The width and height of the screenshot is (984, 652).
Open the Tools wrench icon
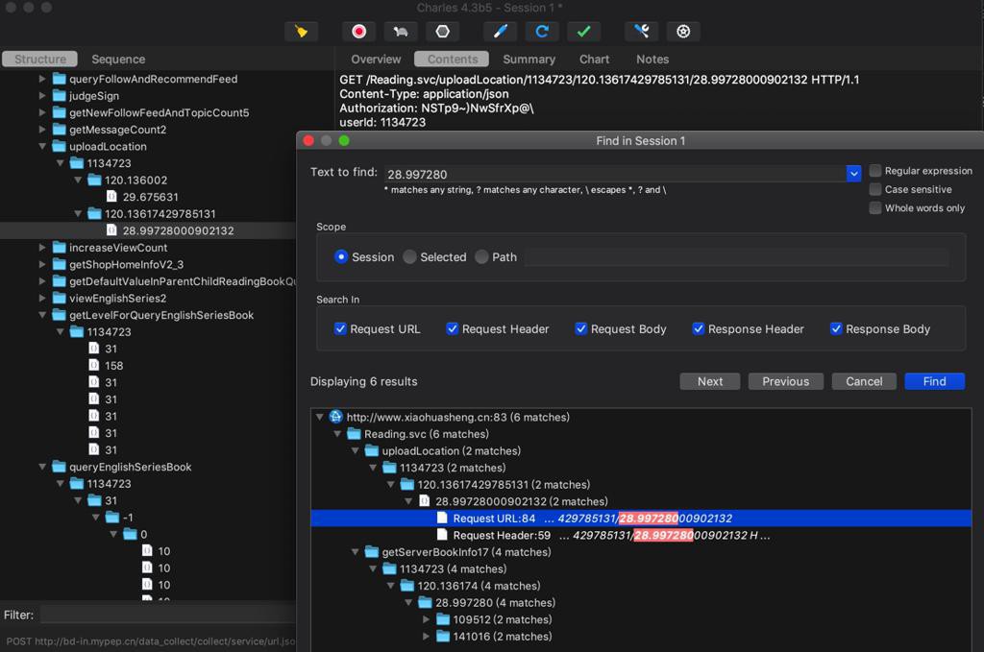pos(641,32)
